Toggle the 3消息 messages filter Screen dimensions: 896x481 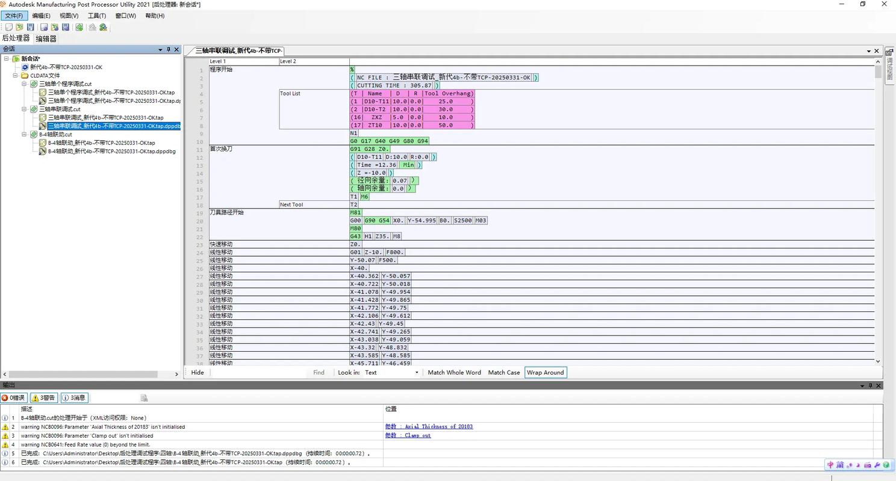(x=74, y=397)
